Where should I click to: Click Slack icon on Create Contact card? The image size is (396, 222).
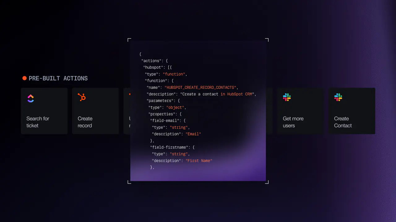click(338, 97)
